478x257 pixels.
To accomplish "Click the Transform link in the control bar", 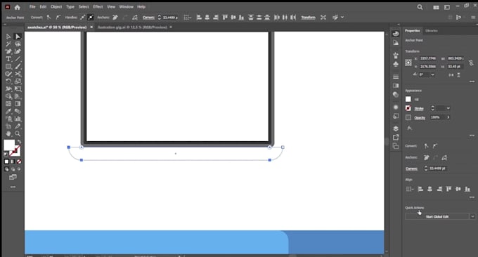I will pos(308,18).
